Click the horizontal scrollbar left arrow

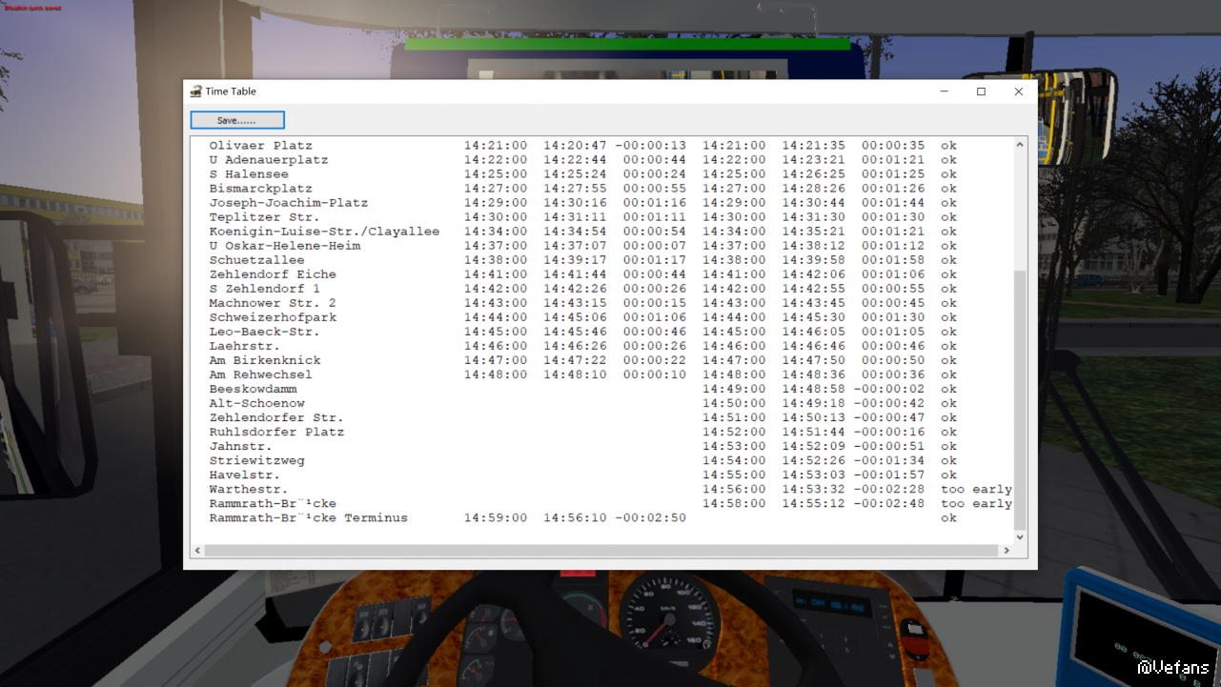[x=198, y=551]
